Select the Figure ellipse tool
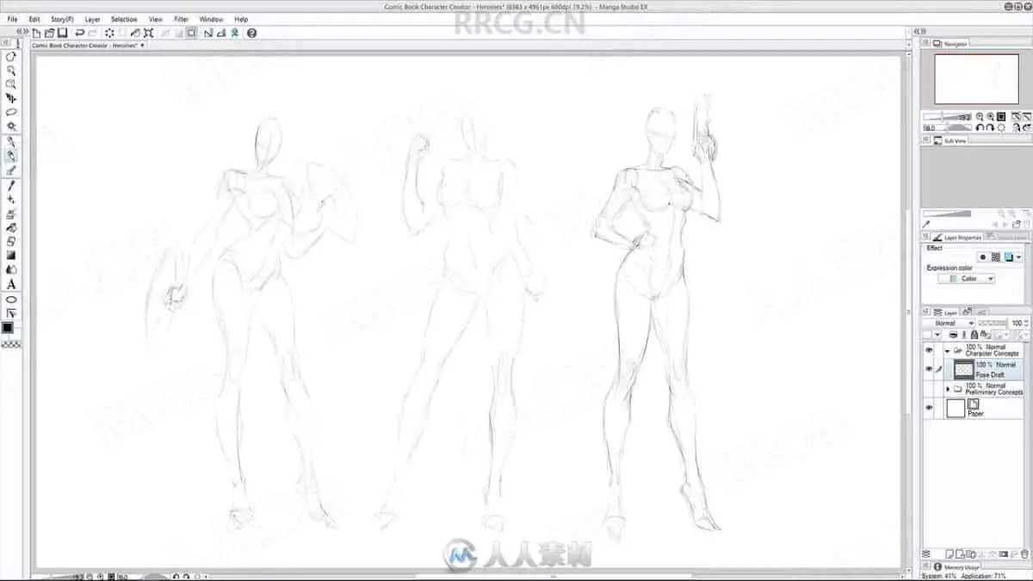1033x581 pixels. pyautogui.click(x=11, y=300)
